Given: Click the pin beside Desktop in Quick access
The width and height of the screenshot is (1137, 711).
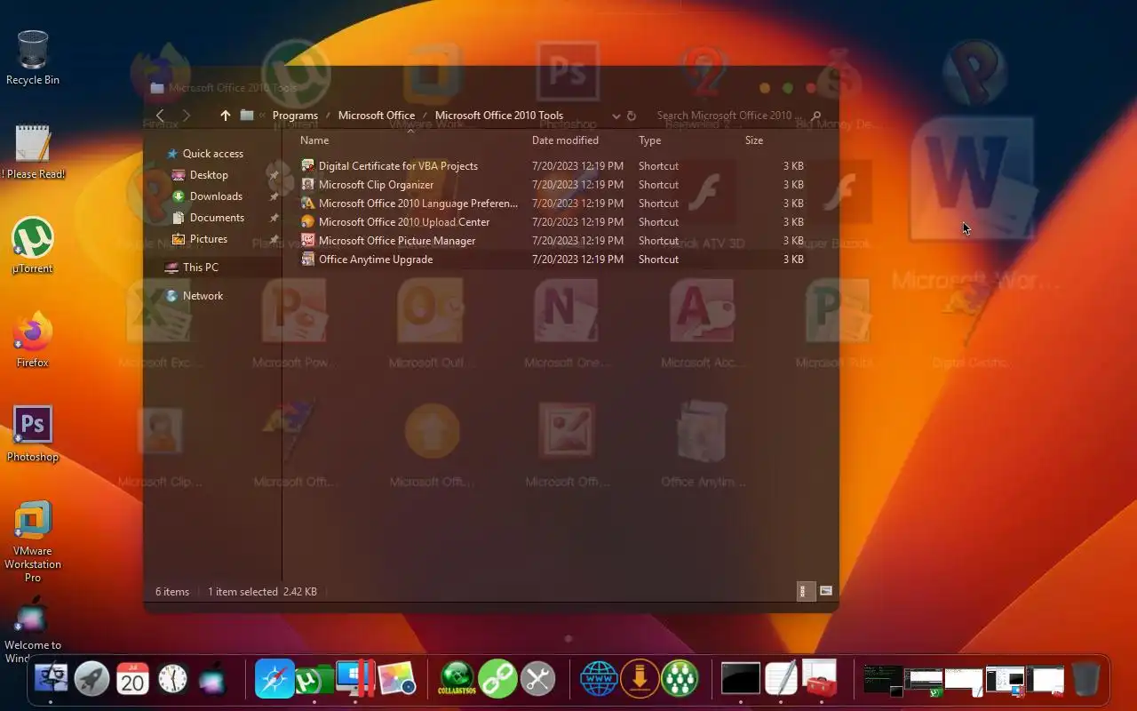Looking at the screenshot, I should 274,175.
